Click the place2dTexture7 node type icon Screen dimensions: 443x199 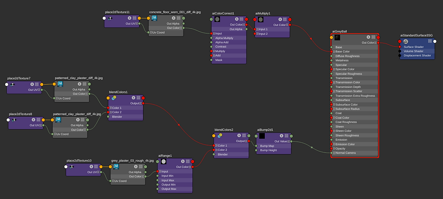[13, 84]
